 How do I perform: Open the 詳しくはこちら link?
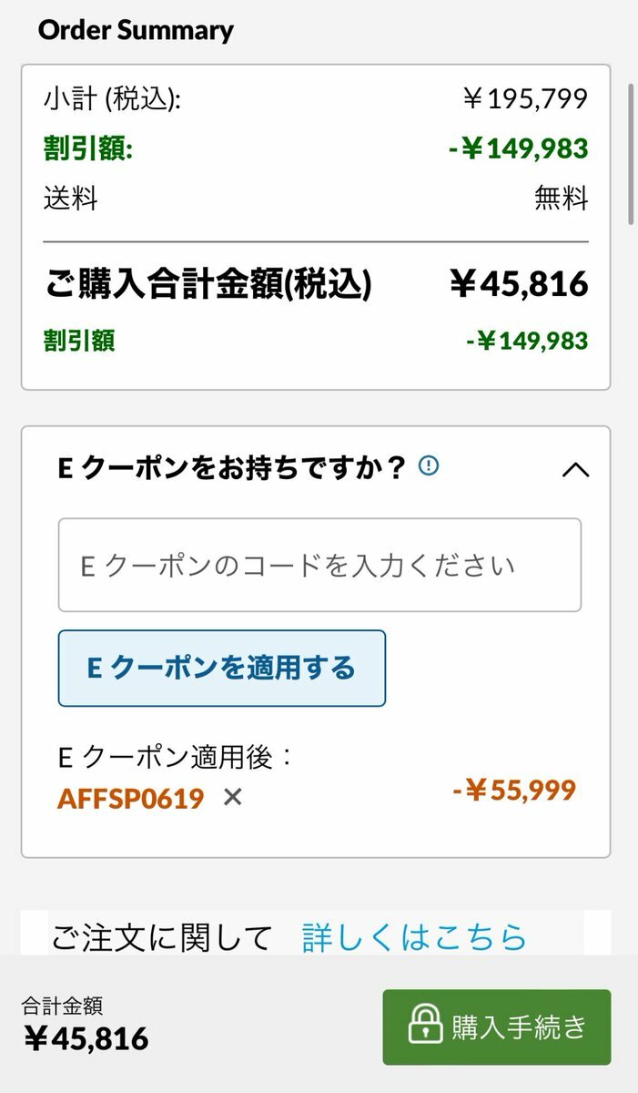[414, 937]
